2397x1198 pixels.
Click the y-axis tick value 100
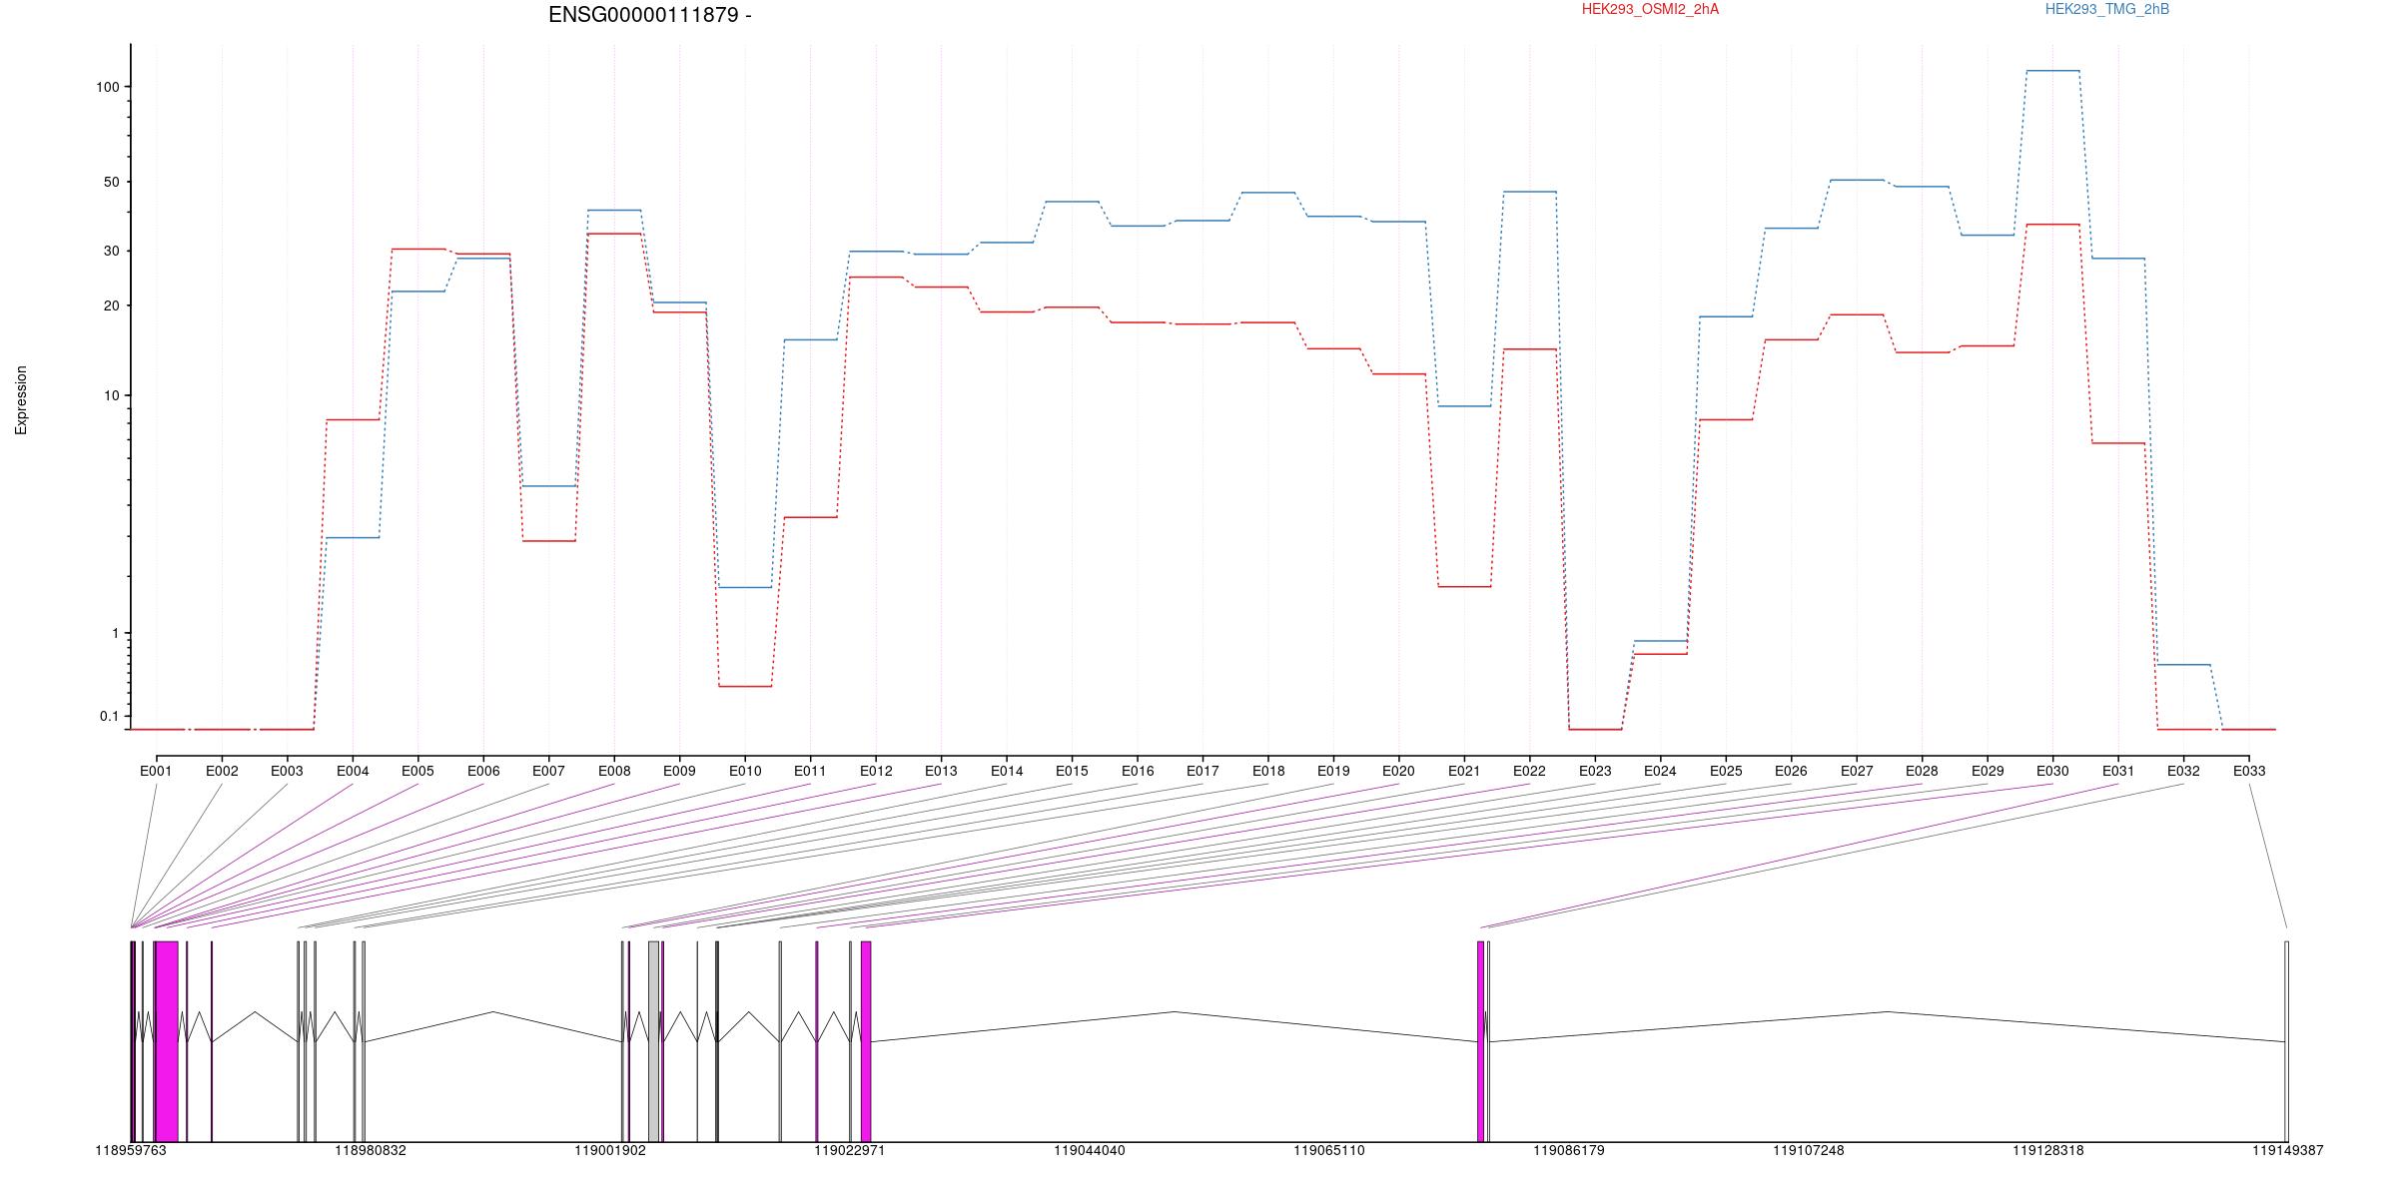point(107,87)
